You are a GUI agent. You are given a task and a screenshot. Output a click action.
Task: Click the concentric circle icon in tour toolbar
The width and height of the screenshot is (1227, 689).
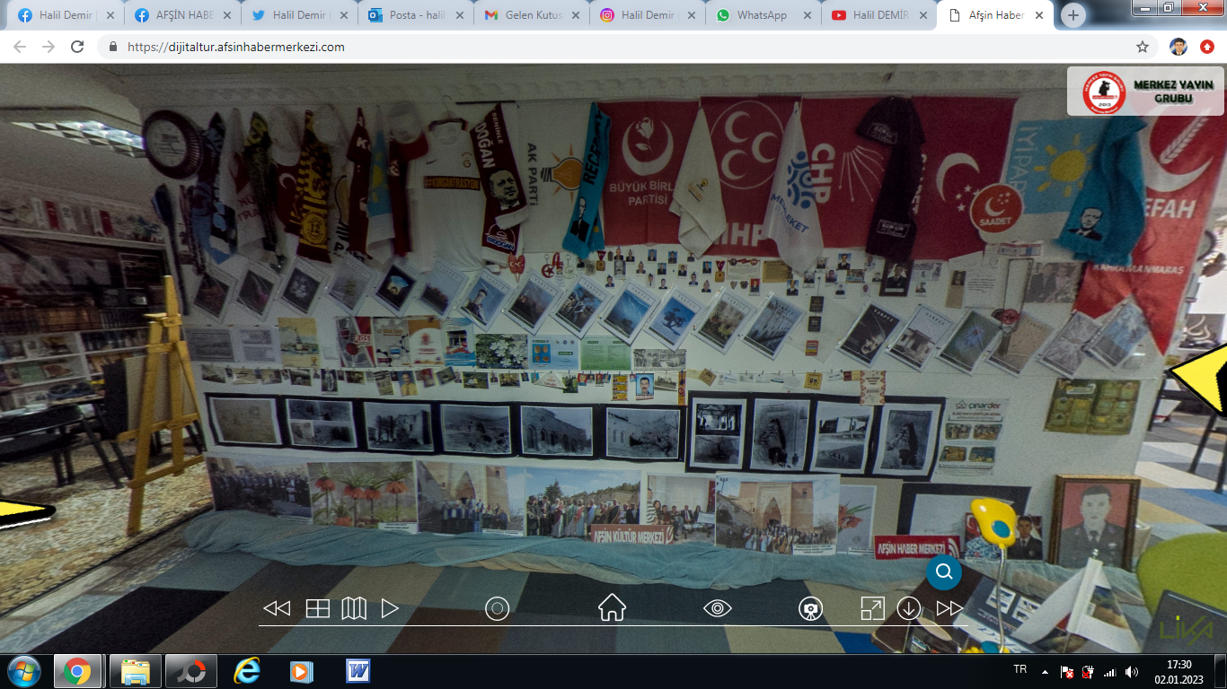(497, 608)
